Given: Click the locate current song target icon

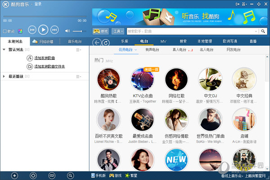Looking at the screenshot, I should [x=33, y=176].
